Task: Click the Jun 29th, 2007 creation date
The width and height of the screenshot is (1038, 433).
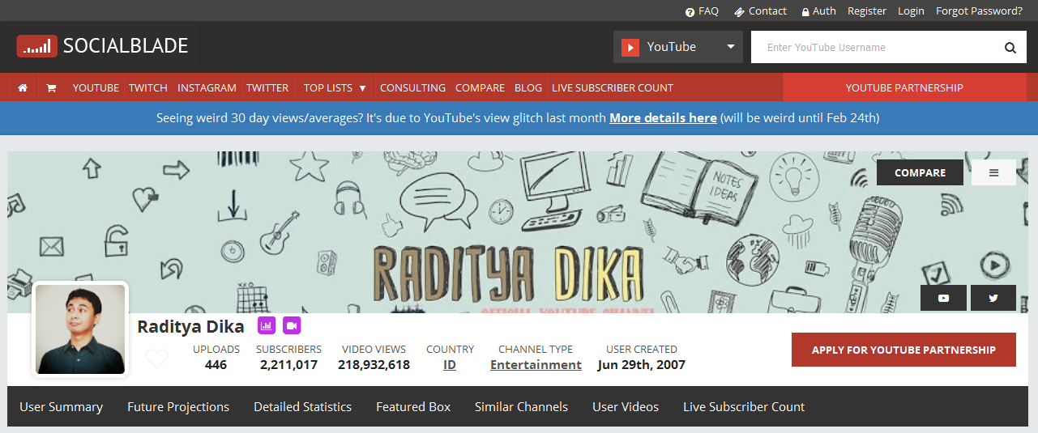Action: (x=642, y=365)
